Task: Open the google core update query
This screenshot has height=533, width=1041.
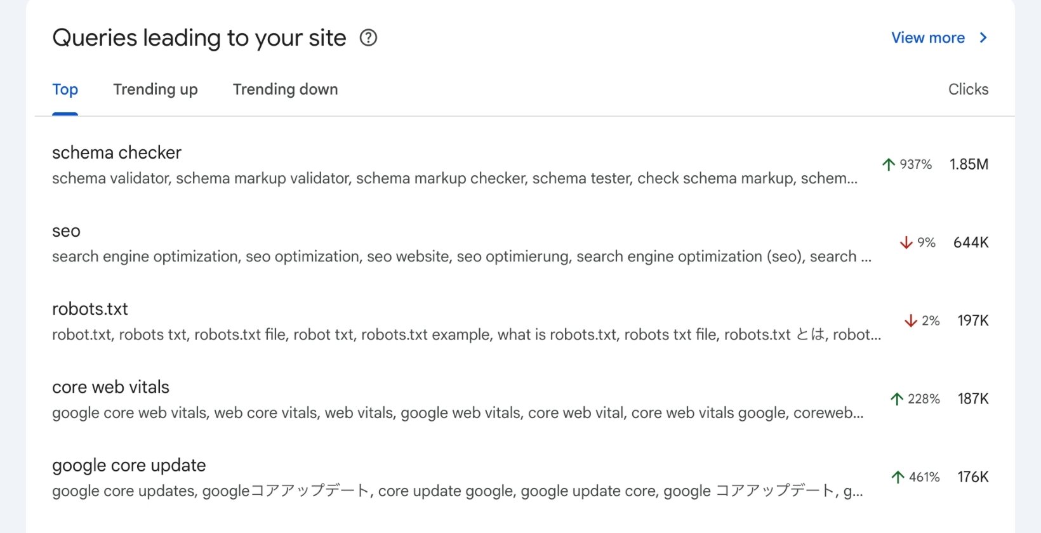Action: pos(129,465)
